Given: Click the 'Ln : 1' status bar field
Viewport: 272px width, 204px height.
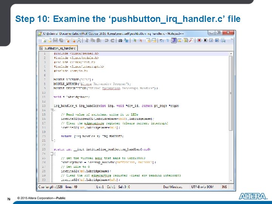Looking at the screenshot, I should pos(100,187).
